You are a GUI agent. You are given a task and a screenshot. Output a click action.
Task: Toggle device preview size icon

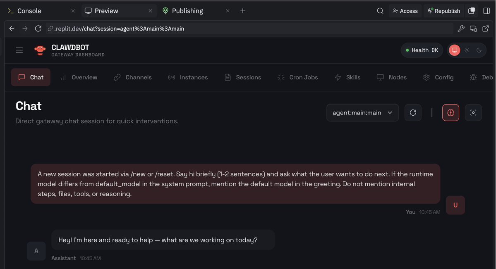(473, 29)
